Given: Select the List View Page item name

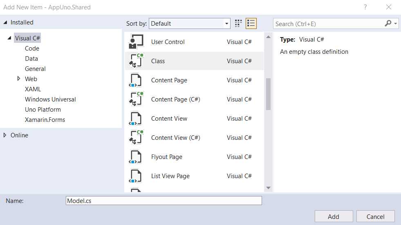Looking at the screenshot, I should (170, 176).
